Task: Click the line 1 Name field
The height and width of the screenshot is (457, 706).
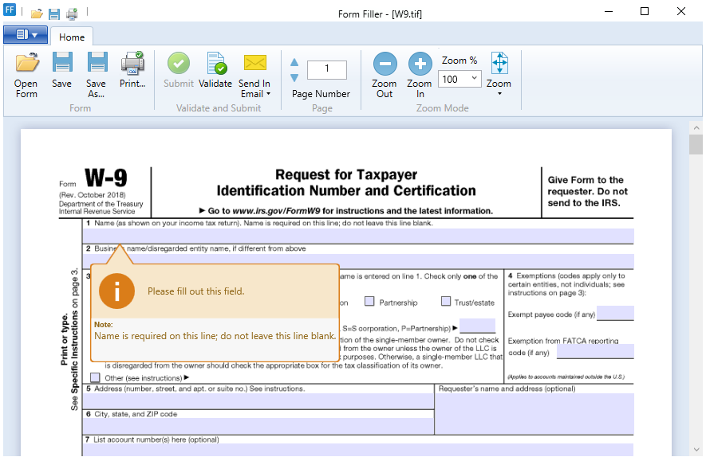Action: click(359, 236)
